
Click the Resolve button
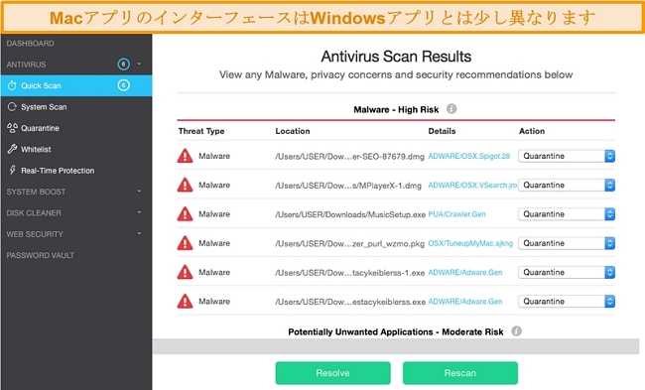pyautogui.click(x=332, y=373)
